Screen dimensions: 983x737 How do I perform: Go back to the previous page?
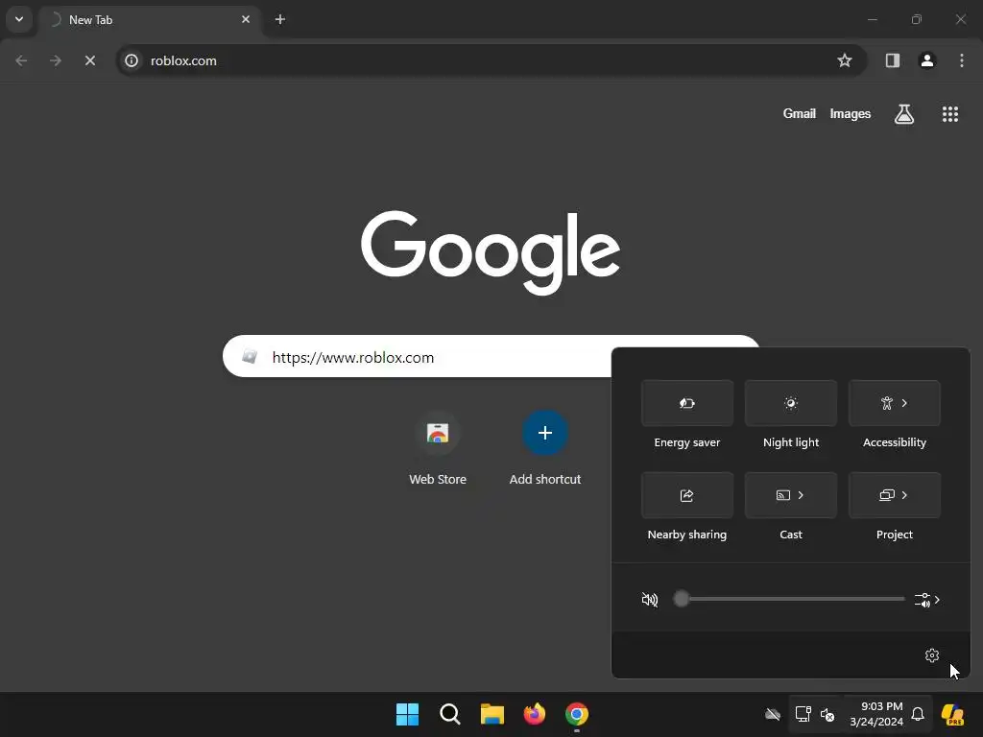coord(21,60)
